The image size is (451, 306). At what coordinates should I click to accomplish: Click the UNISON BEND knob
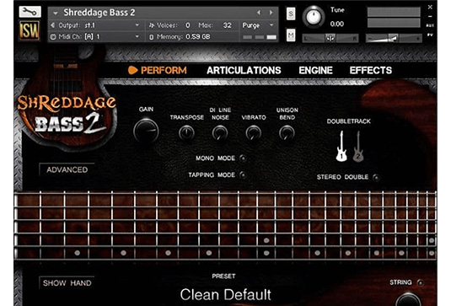pos(287,133)
